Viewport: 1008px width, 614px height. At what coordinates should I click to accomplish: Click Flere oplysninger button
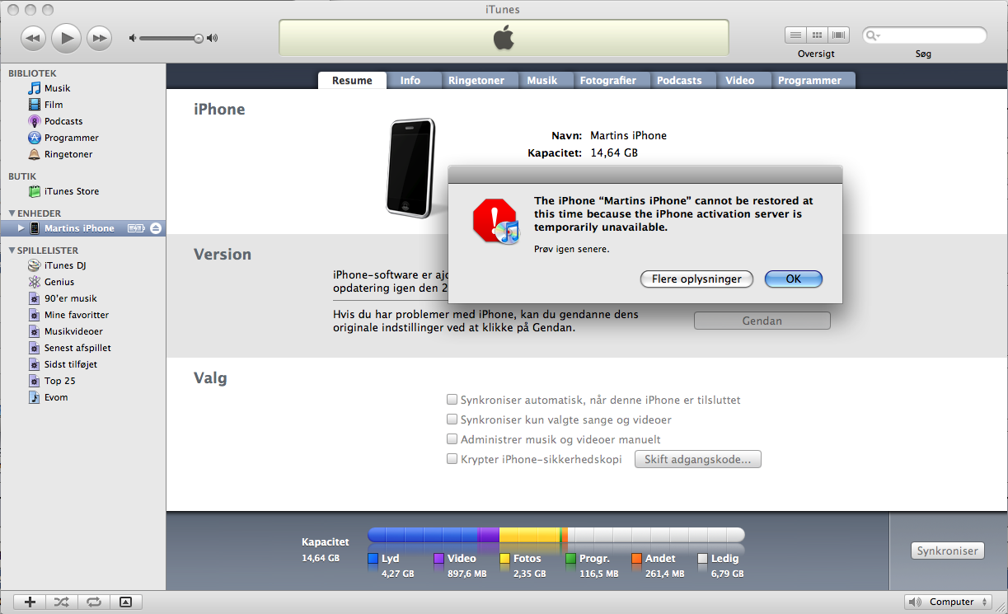pos(696,279)
